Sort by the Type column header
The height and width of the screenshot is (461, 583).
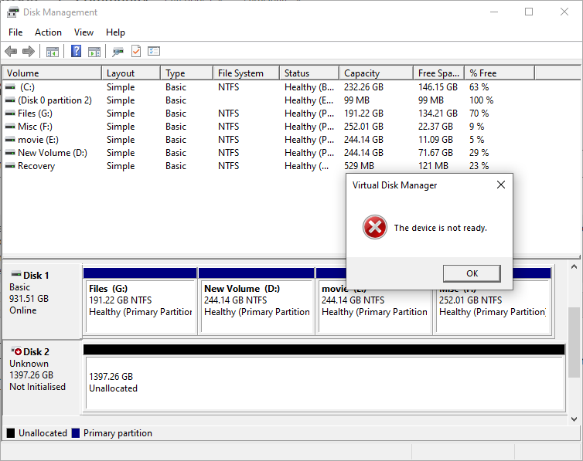[x=187, y=73]
